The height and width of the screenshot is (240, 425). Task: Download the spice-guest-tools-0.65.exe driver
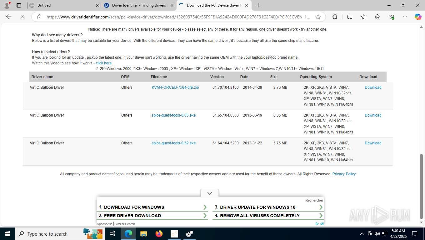pyautogui.click(x=373, y=115)
